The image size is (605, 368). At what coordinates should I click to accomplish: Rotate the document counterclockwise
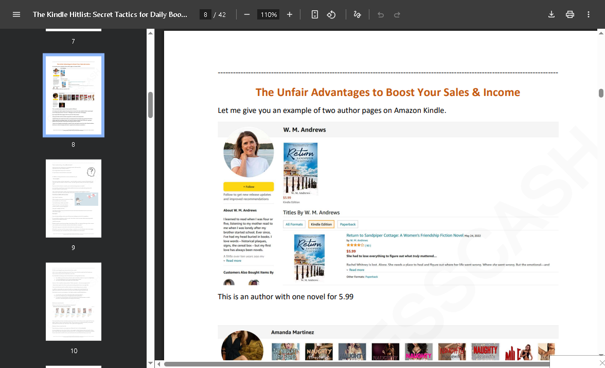tap(331, 14)
